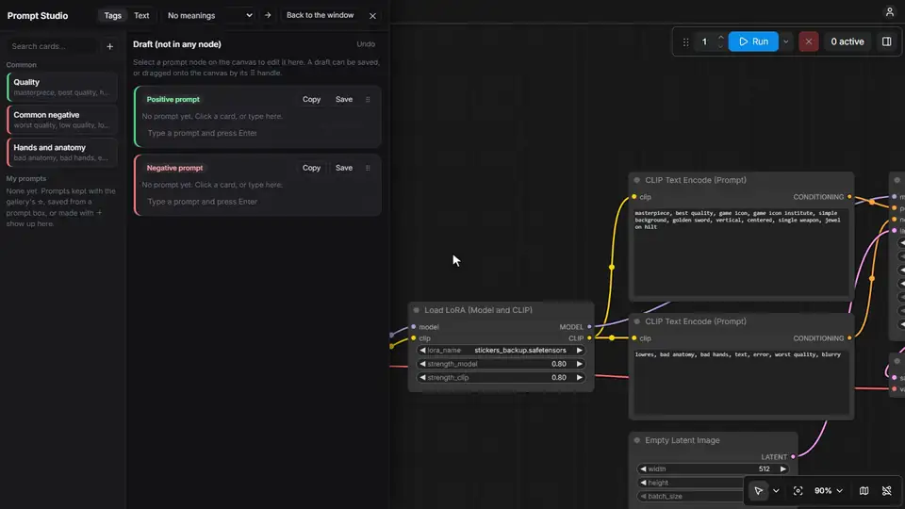Click the arrow icon next to No meanings

(267, 16)
